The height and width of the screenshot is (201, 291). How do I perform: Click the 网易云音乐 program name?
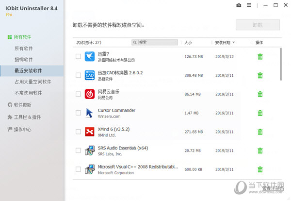coord(109,91)
